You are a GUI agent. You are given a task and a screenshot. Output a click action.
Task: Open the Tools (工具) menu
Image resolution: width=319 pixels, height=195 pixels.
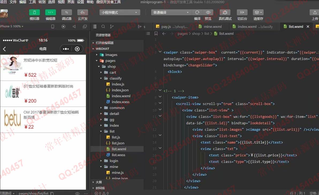pyautogui.click(x=32, y=2)
